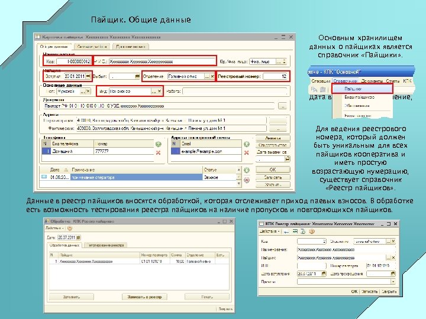
Task: Click Закрыть in Реестр пайщиков window
Action: click(389, 292)
